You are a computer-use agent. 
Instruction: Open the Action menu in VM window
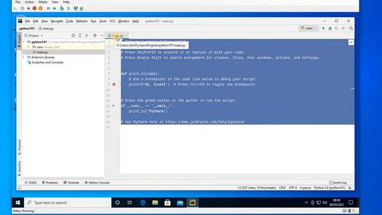tap(29, 2)
